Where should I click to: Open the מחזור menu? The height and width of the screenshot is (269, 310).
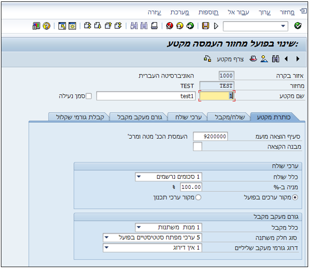(x=287, y=12)
